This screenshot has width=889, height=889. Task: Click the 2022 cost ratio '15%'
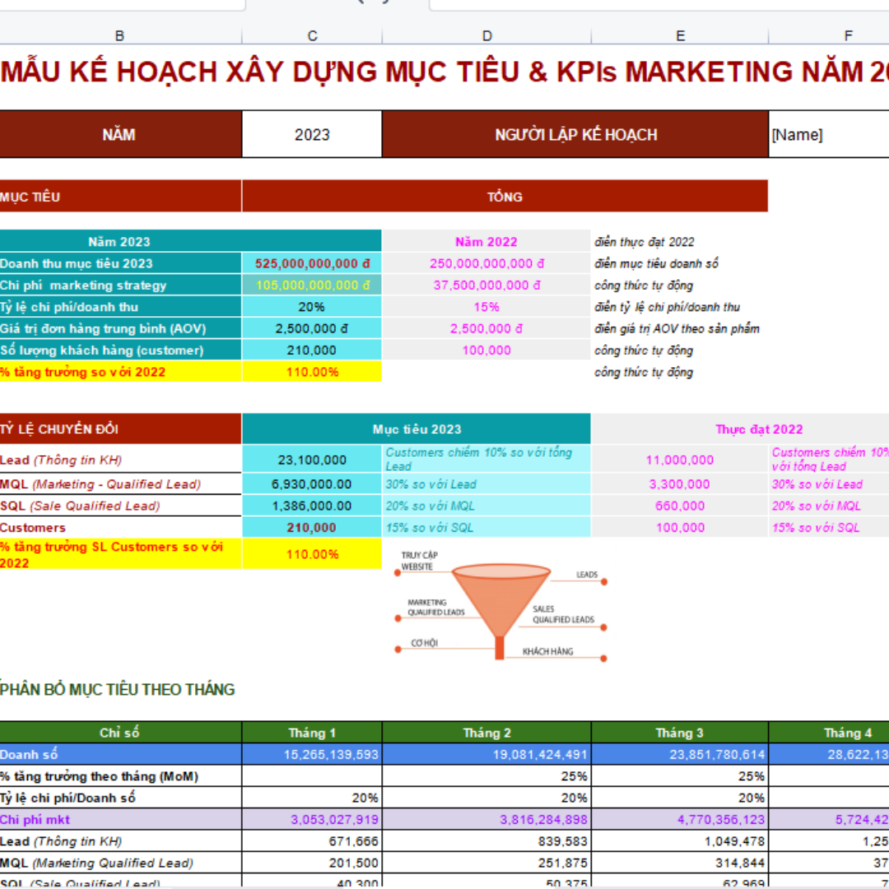pos(486,306)
